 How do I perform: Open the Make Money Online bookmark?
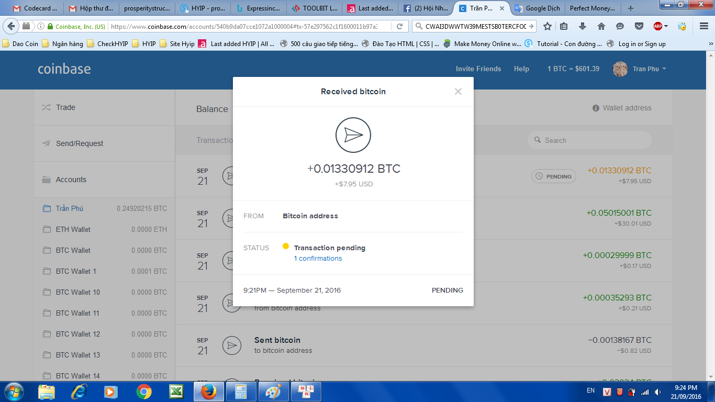pyautogui.click(x=482, y=44)
